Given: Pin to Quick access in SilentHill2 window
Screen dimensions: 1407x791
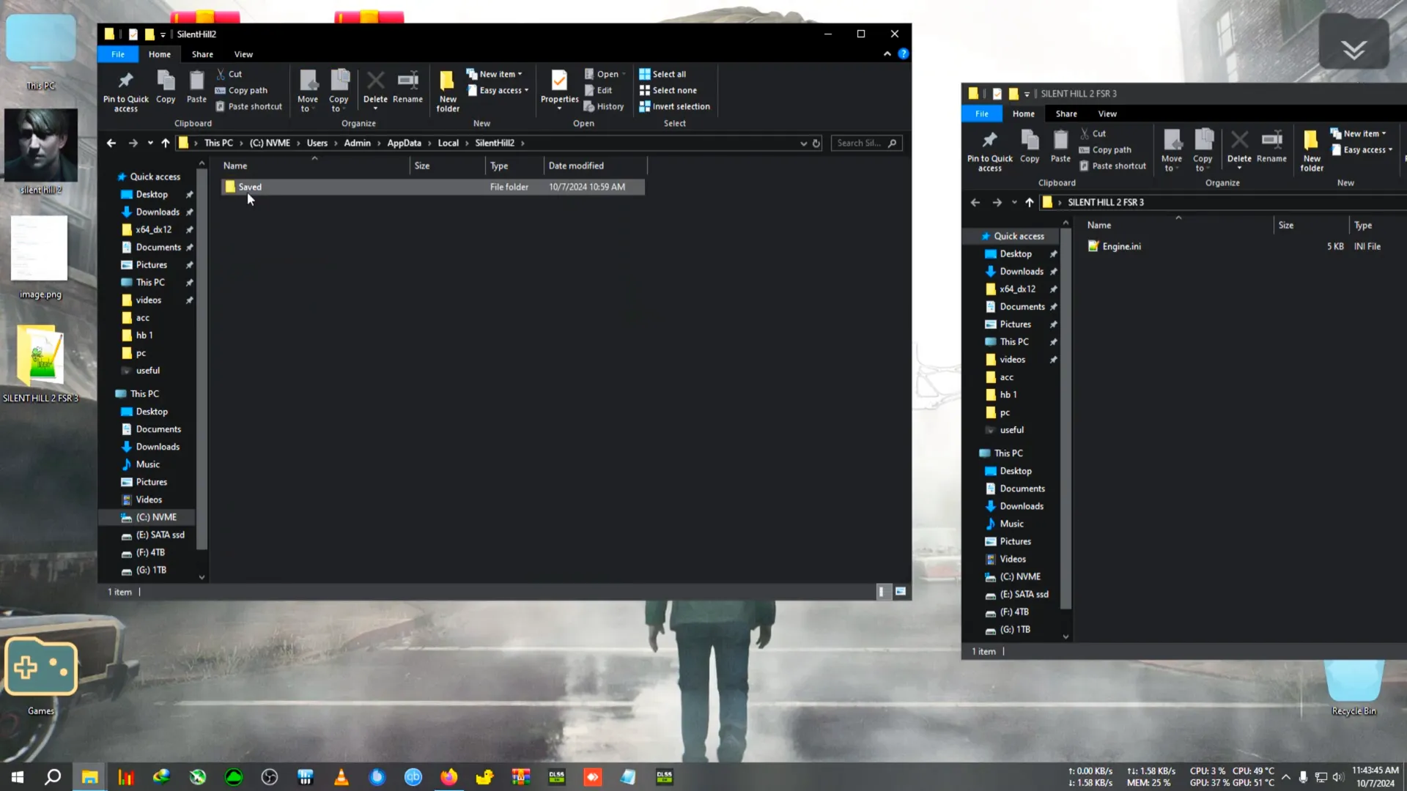Looking at the screenshot, I should 125,91.
